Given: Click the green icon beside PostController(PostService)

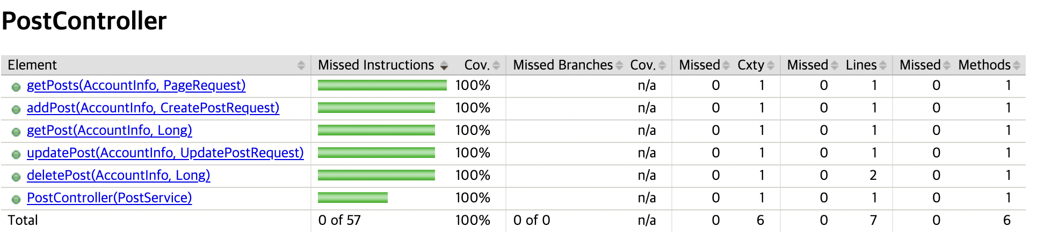Looking at the screenshot, I should (x=16, y=199).
